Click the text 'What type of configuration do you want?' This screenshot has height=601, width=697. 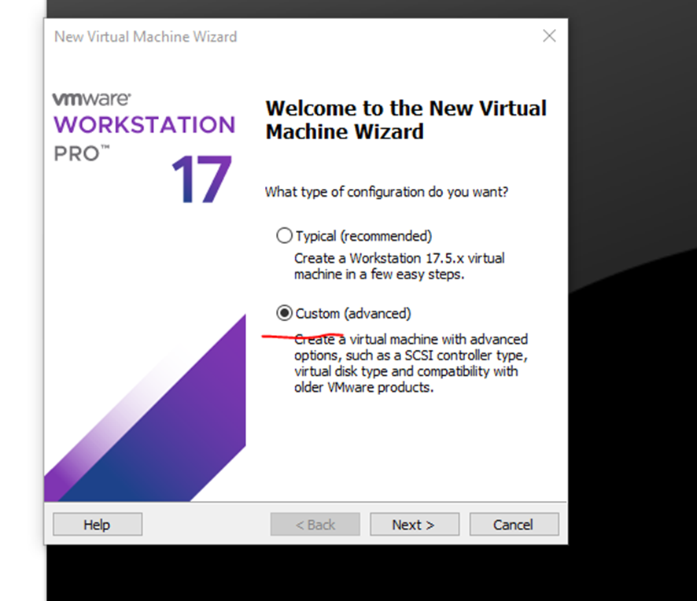386,192
